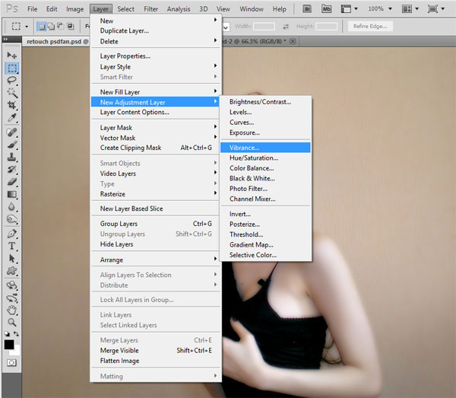The height and width of the screenshot is (398, 456).
Task: Select the Quick Selection tool
Action: tap(11, 93)
